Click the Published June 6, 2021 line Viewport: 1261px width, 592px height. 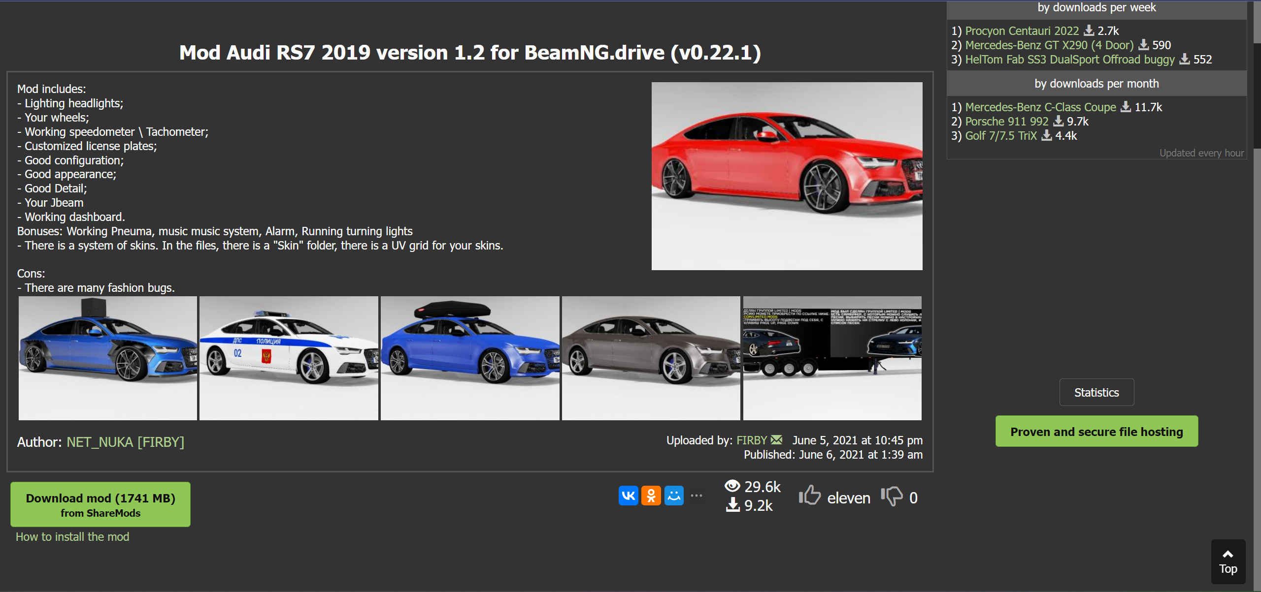pyautogui.click(x=833, y=454)
